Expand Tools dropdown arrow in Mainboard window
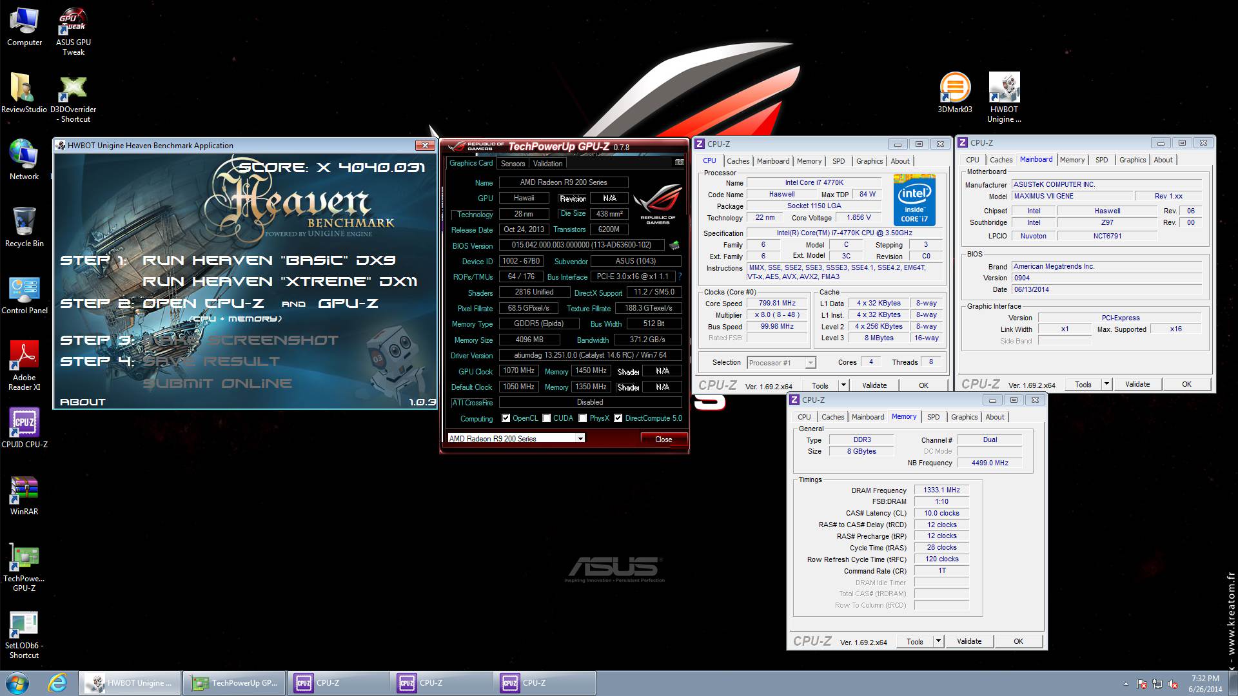Image resolution: width=1238 pixels, height=696 pixels. click(x=1106, y=384)
